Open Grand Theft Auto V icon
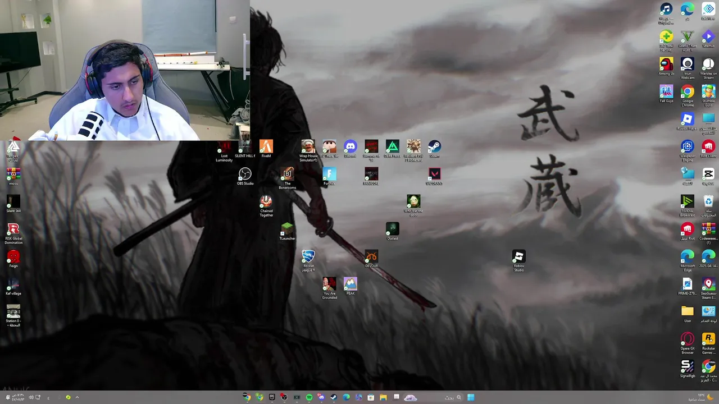This screenshot has width=719, height=404. click(x=688, y=41)
